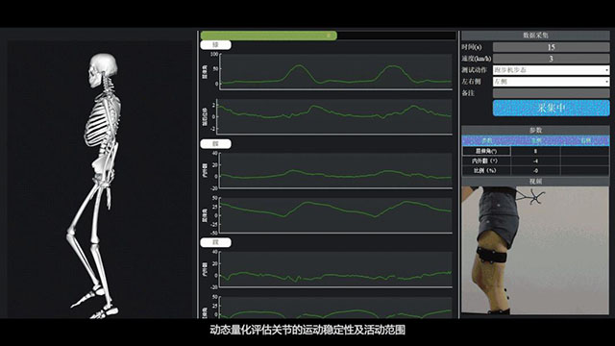Click the 内外翻 row in the parameter table
615x346 pixels.
[x=535, y=161]
